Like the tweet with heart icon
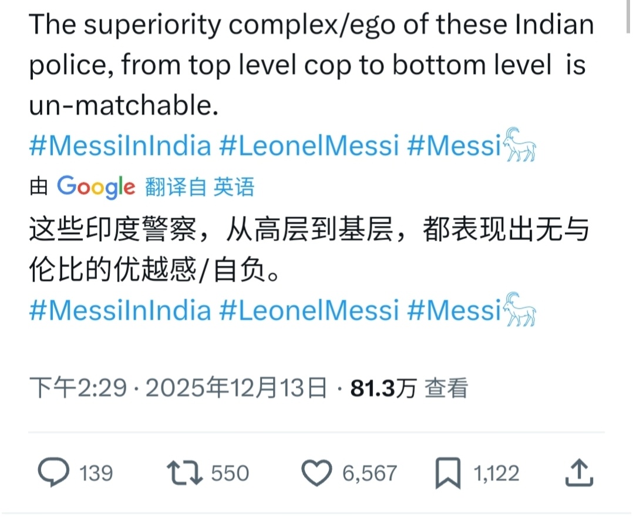Viewport: 633px width, 520px height. point(318,473)
